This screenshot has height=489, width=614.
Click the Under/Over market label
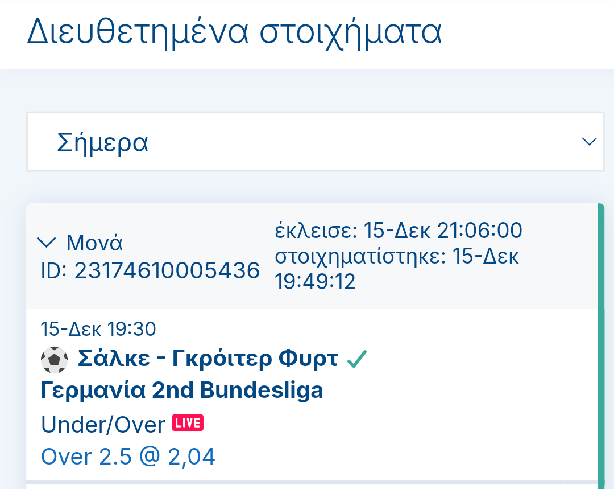pos(103,424)
